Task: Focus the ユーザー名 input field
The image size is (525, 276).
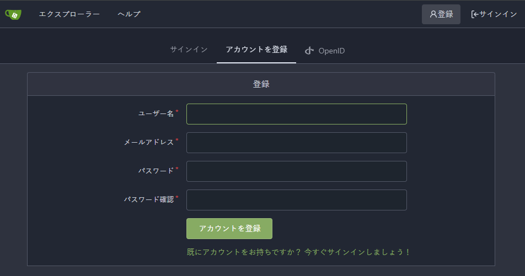Action: tap(297, 114)
